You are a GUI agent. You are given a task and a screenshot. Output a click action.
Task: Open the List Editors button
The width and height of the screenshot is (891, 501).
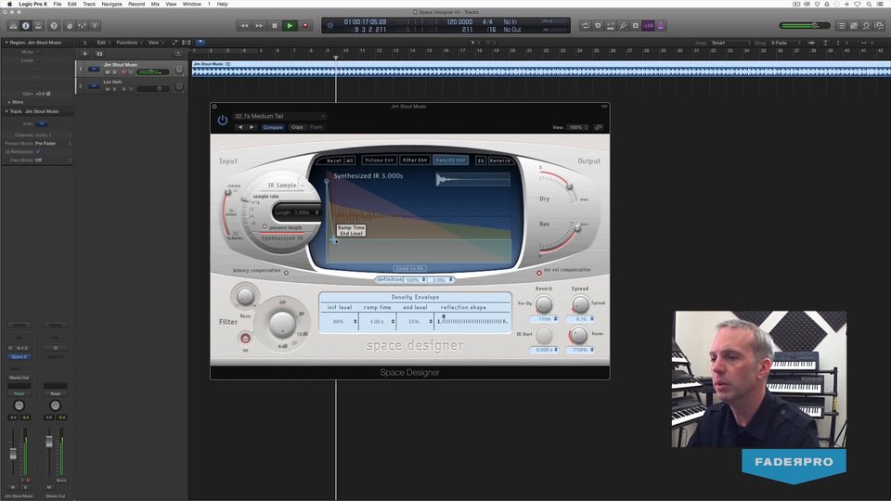pos(841,26)
